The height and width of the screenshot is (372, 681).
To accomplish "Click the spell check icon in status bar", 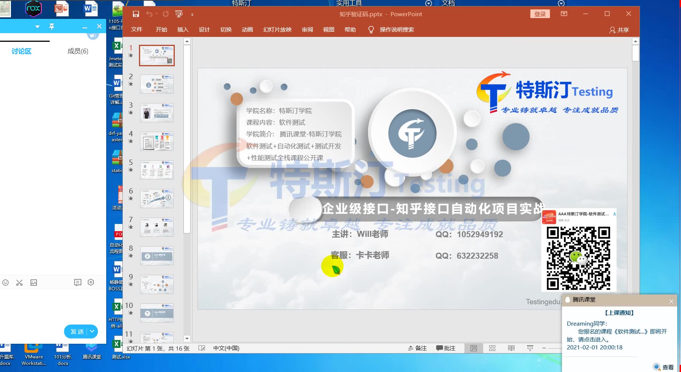I will tap(202, 348).
